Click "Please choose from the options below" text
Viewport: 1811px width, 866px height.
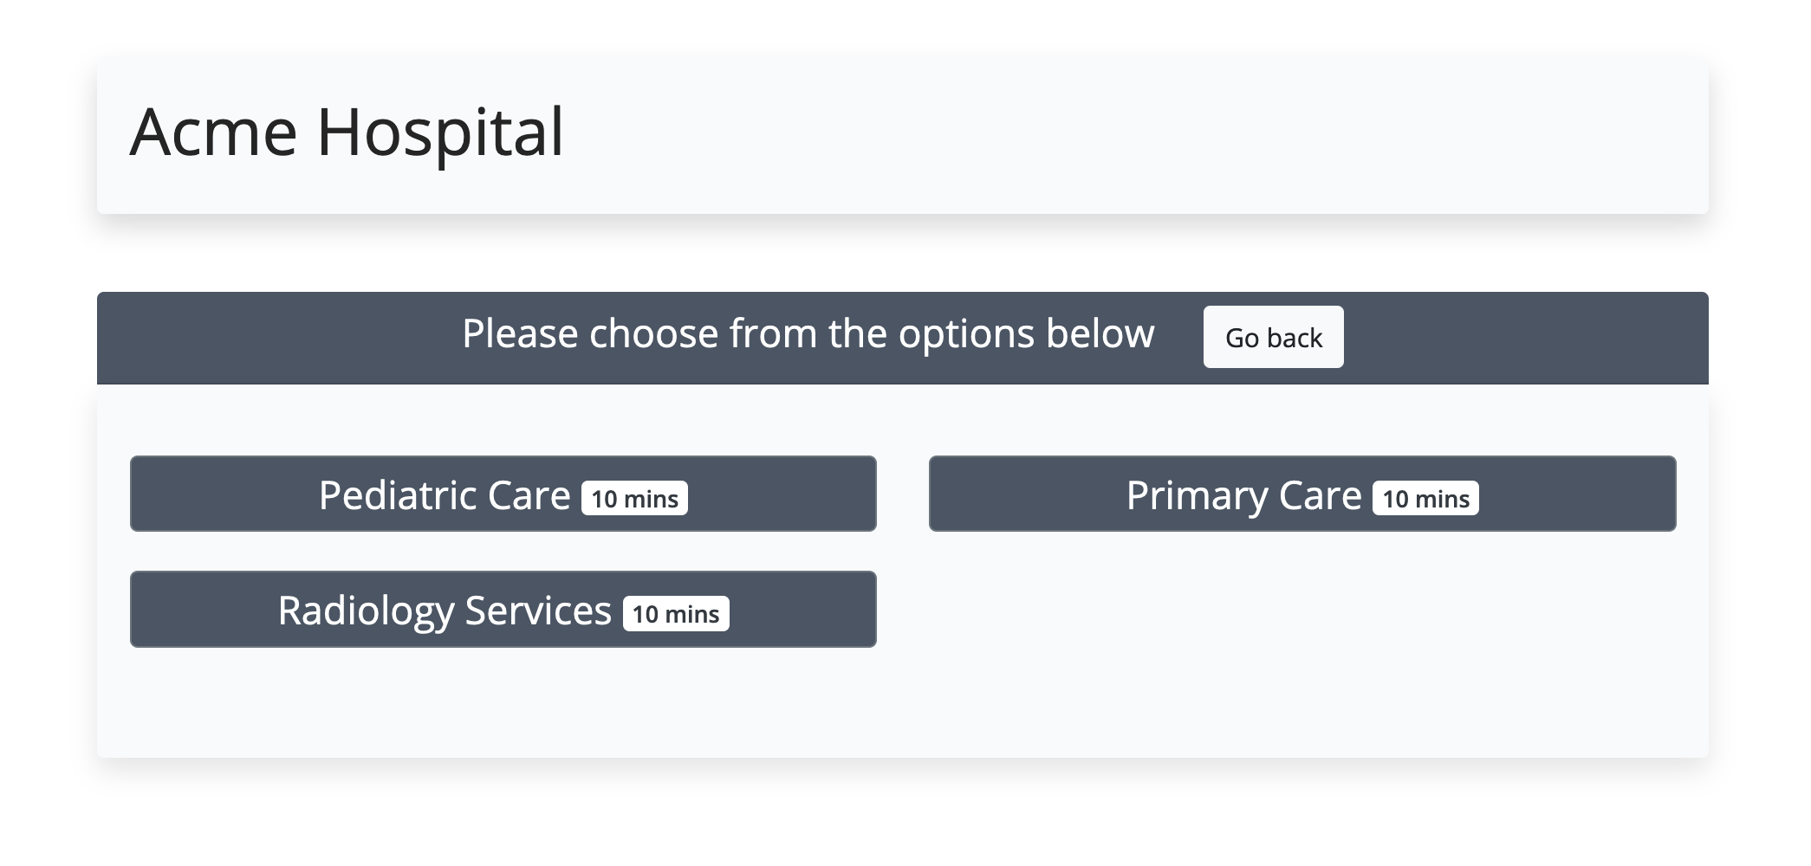pyautogui.click(x=808, y=334)
